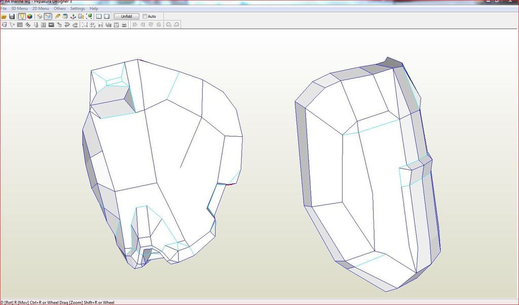Screen dimensions: 519x305
Task: Enable the Auto checkbox
Action: (145, 16)
